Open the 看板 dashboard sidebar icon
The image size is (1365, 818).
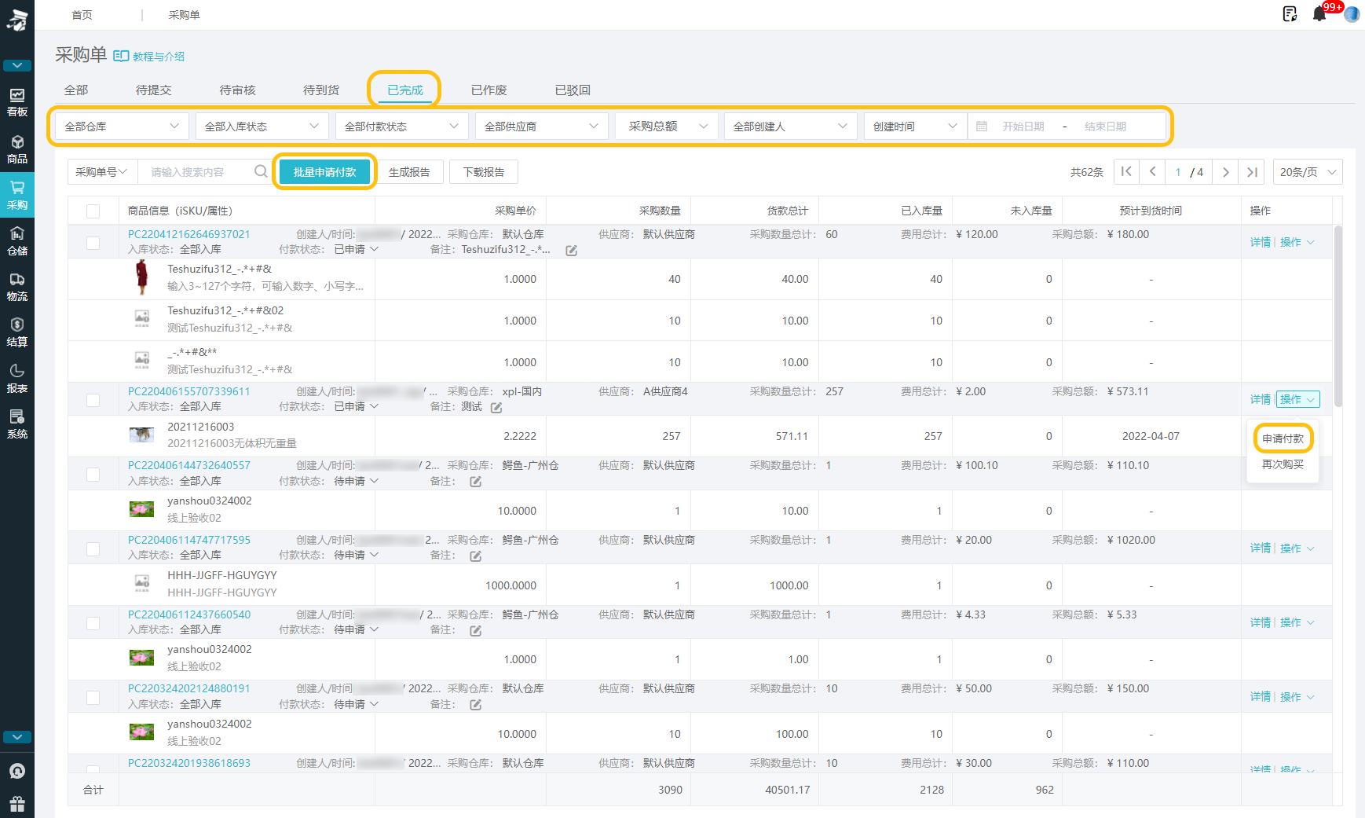click(x=16, y=102)
